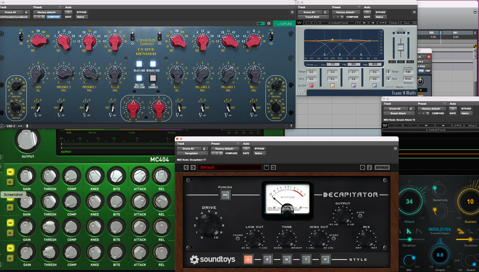Toggle Decapitator PUNISH ON button

(225, 195)
